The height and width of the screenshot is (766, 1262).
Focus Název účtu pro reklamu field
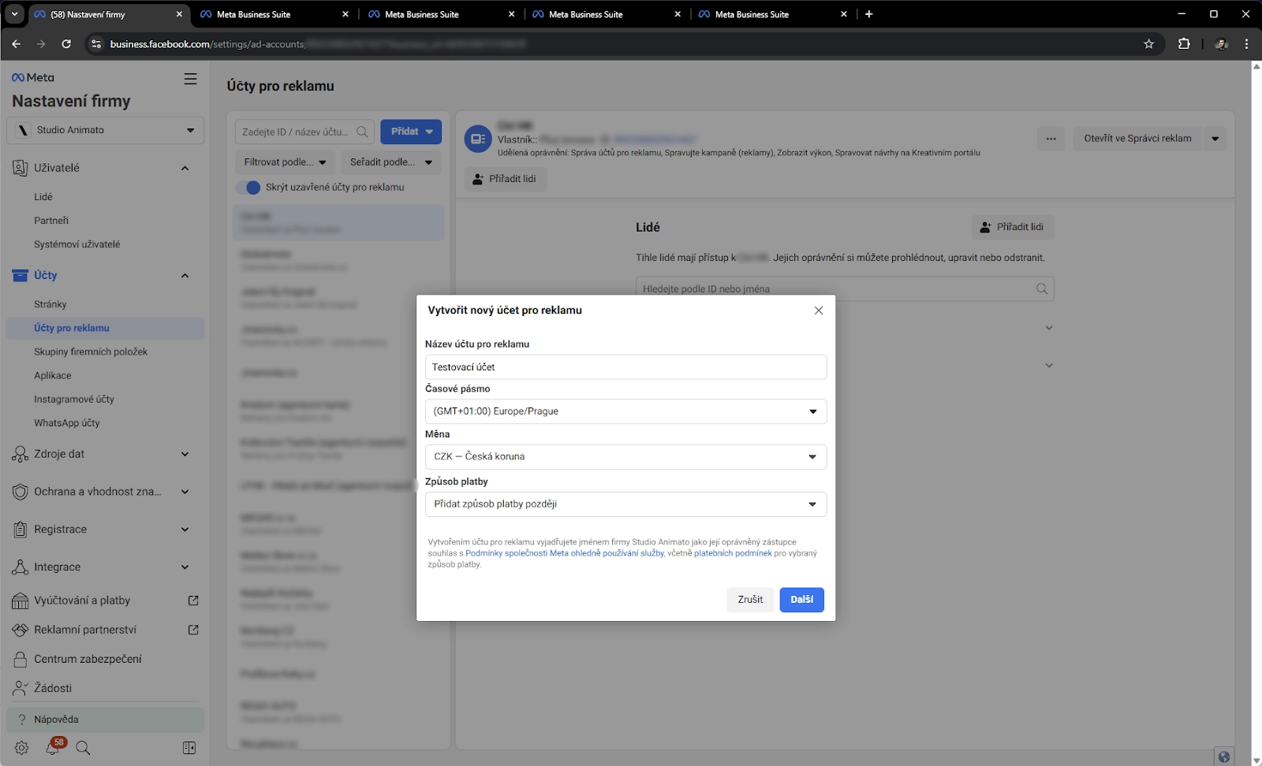[x=625, y=367]
